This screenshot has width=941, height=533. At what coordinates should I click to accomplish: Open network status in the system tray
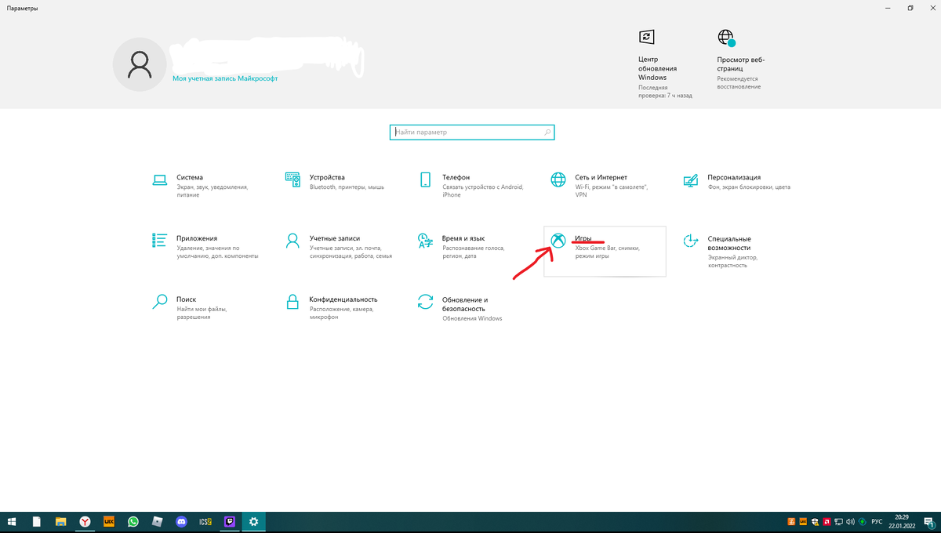pyautogui.click(x=838, y=522)
